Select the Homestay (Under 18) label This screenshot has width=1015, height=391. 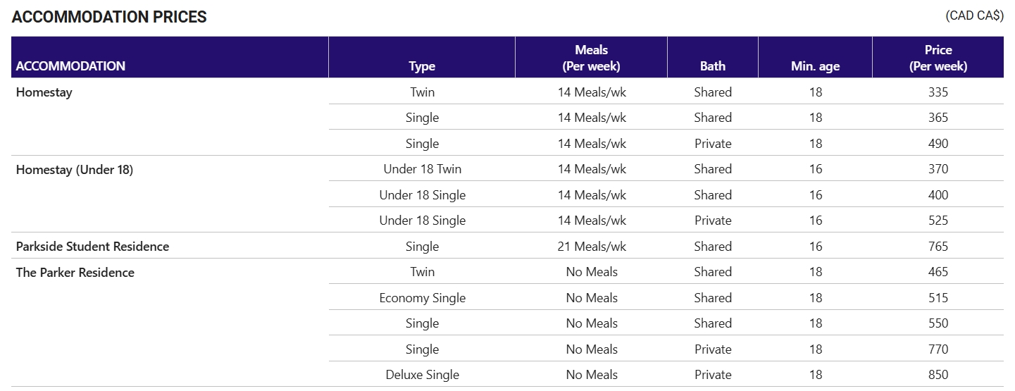point(75,170)
